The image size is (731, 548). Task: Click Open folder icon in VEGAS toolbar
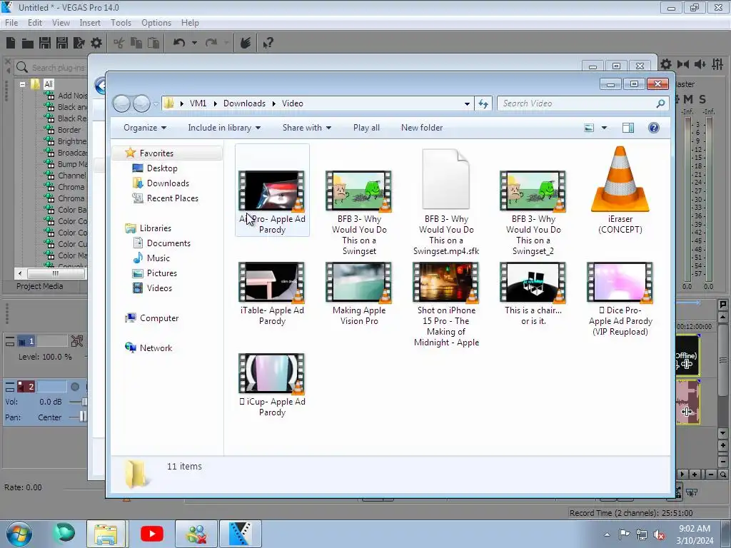click(28, 44)
